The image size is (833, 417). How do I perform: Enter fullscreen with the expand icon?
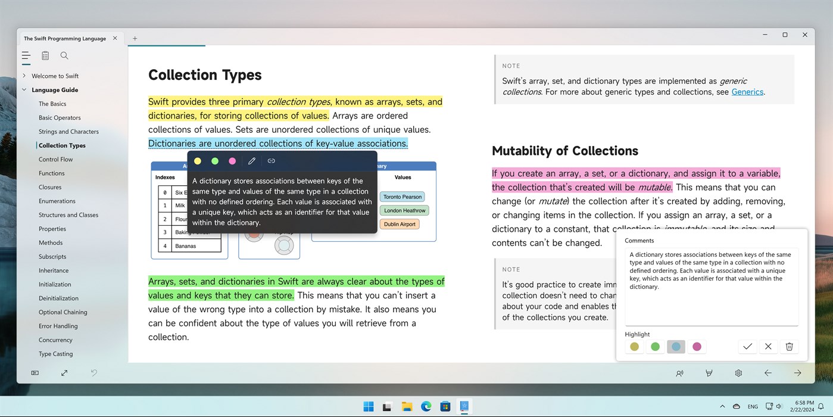[x=64, y=373]
